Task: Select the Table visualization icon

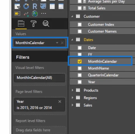Action: pyautogui.click(x=52, y=6)
